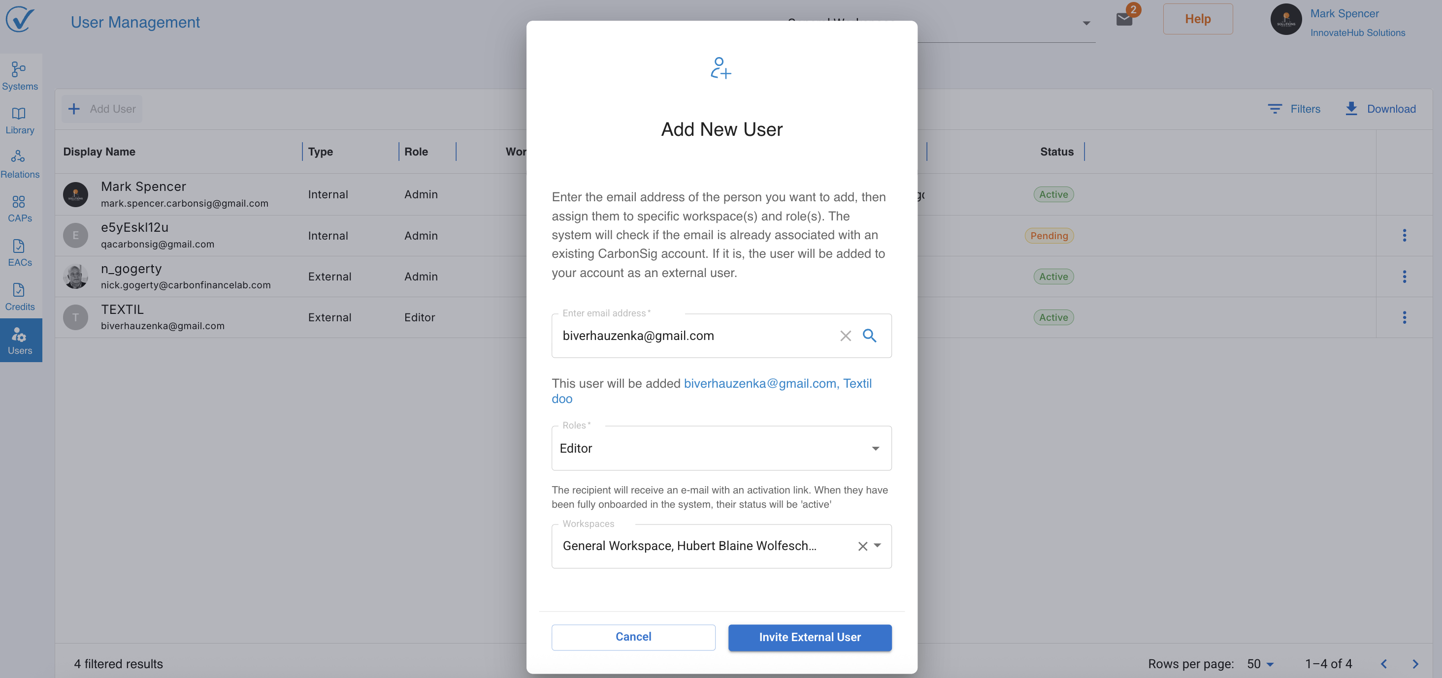Viewport: 1442px width, 678px height.
Task: Cancel the Add New User dialog
Action: [633, 637]
